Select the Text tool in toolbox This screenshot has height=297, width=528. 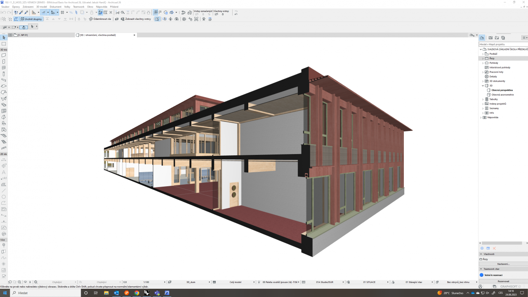click(x=4, y=172)
